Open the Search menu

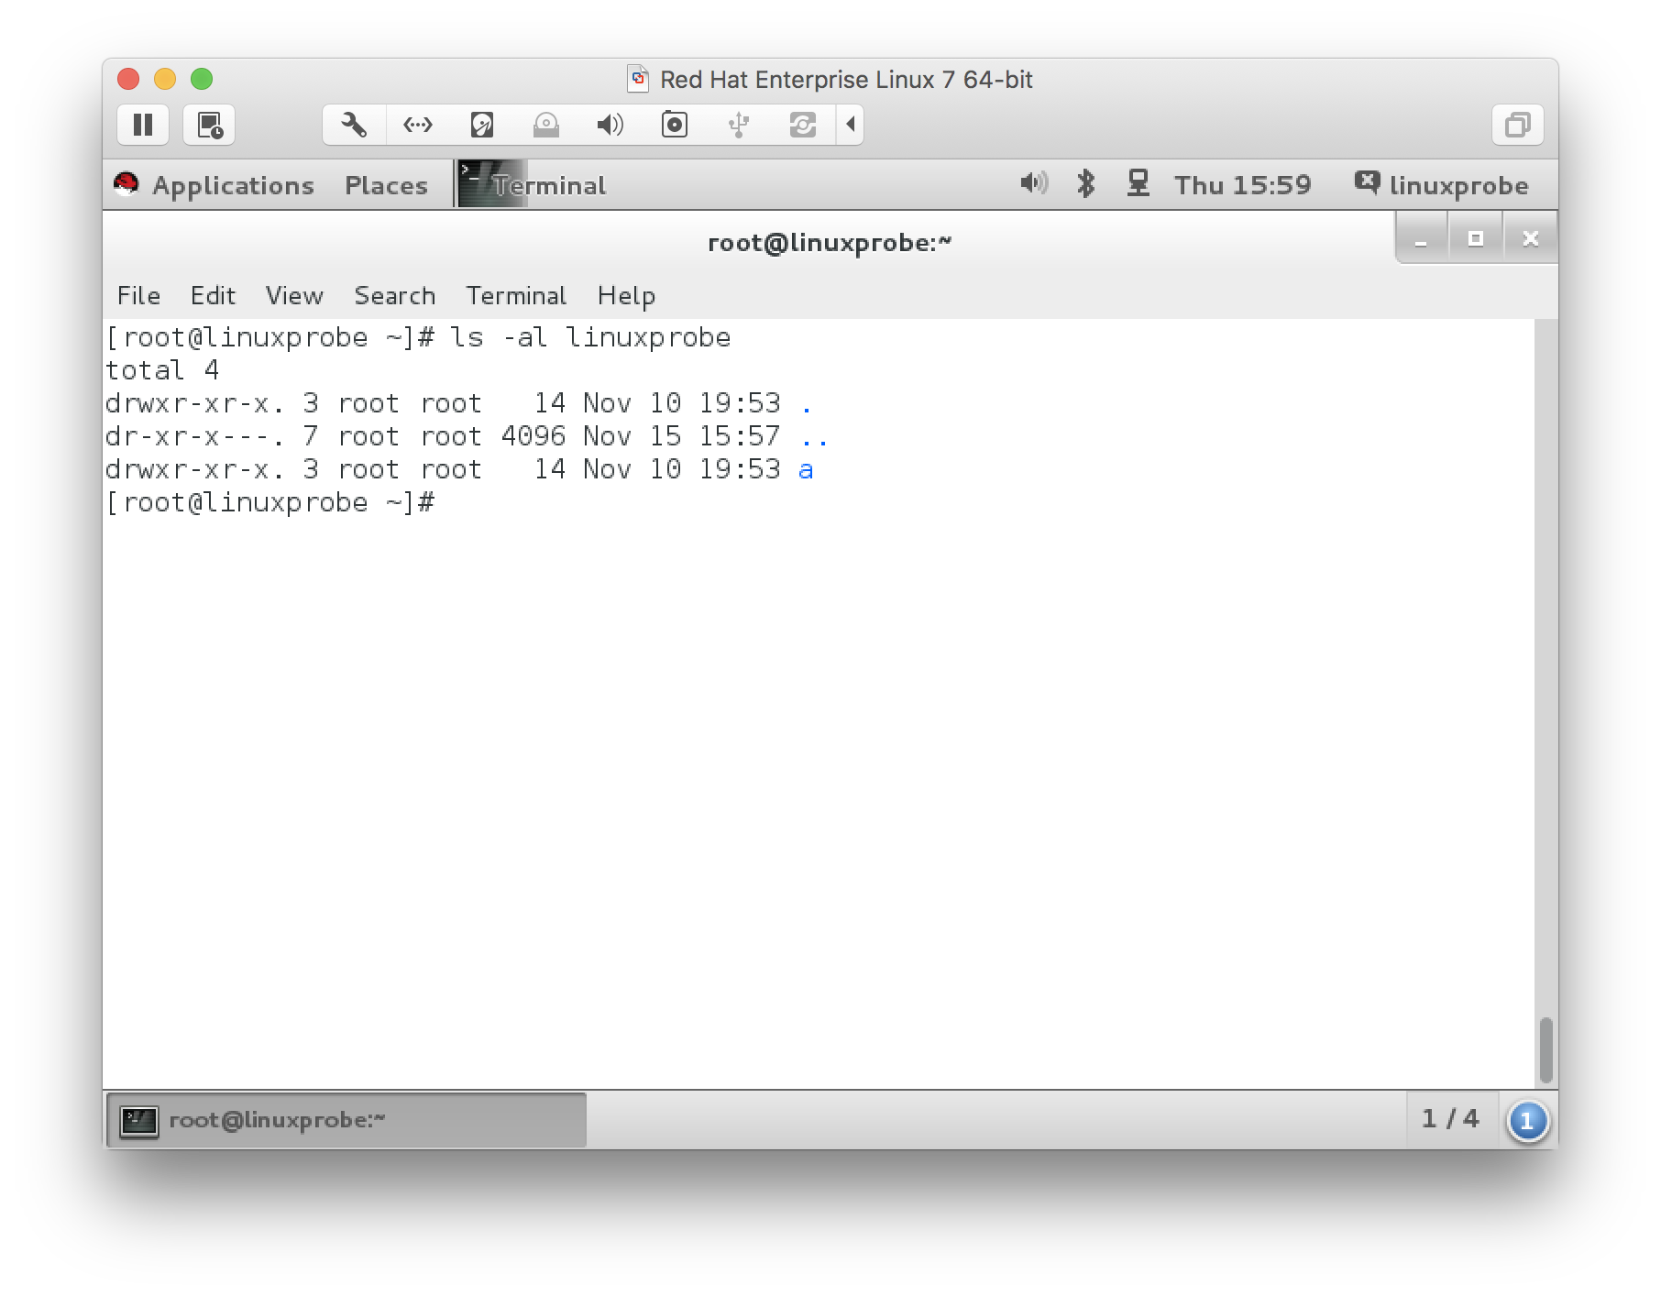click(395, 296)
